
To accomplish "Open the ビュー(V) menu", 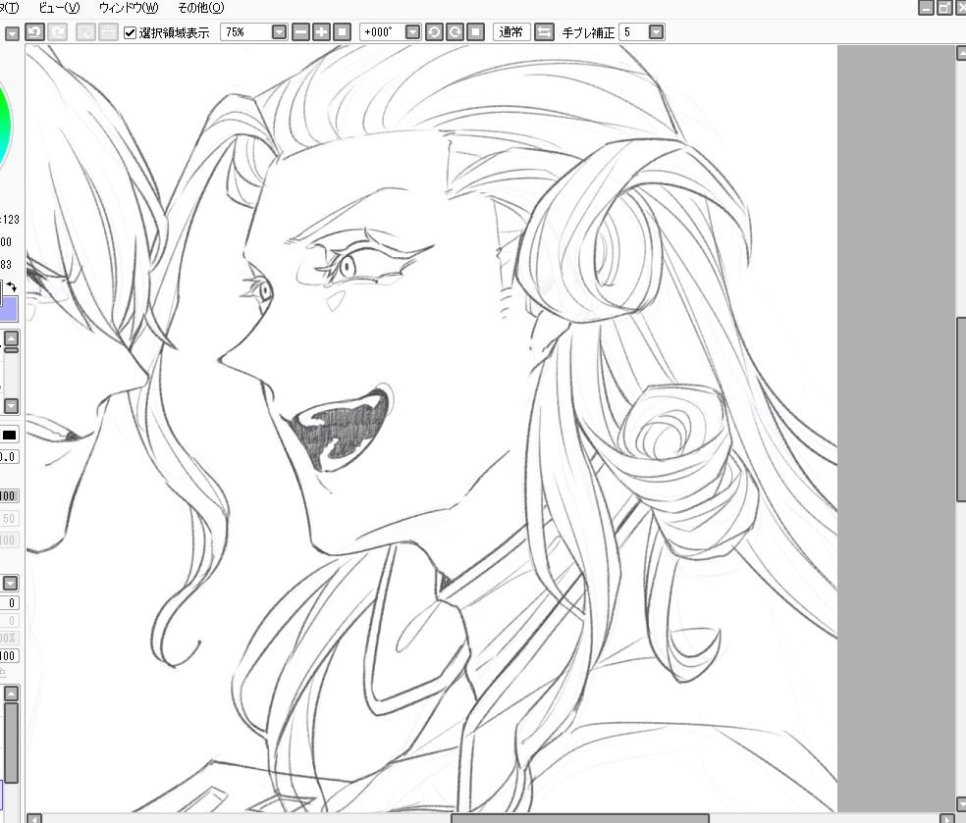I will point(59,8).
